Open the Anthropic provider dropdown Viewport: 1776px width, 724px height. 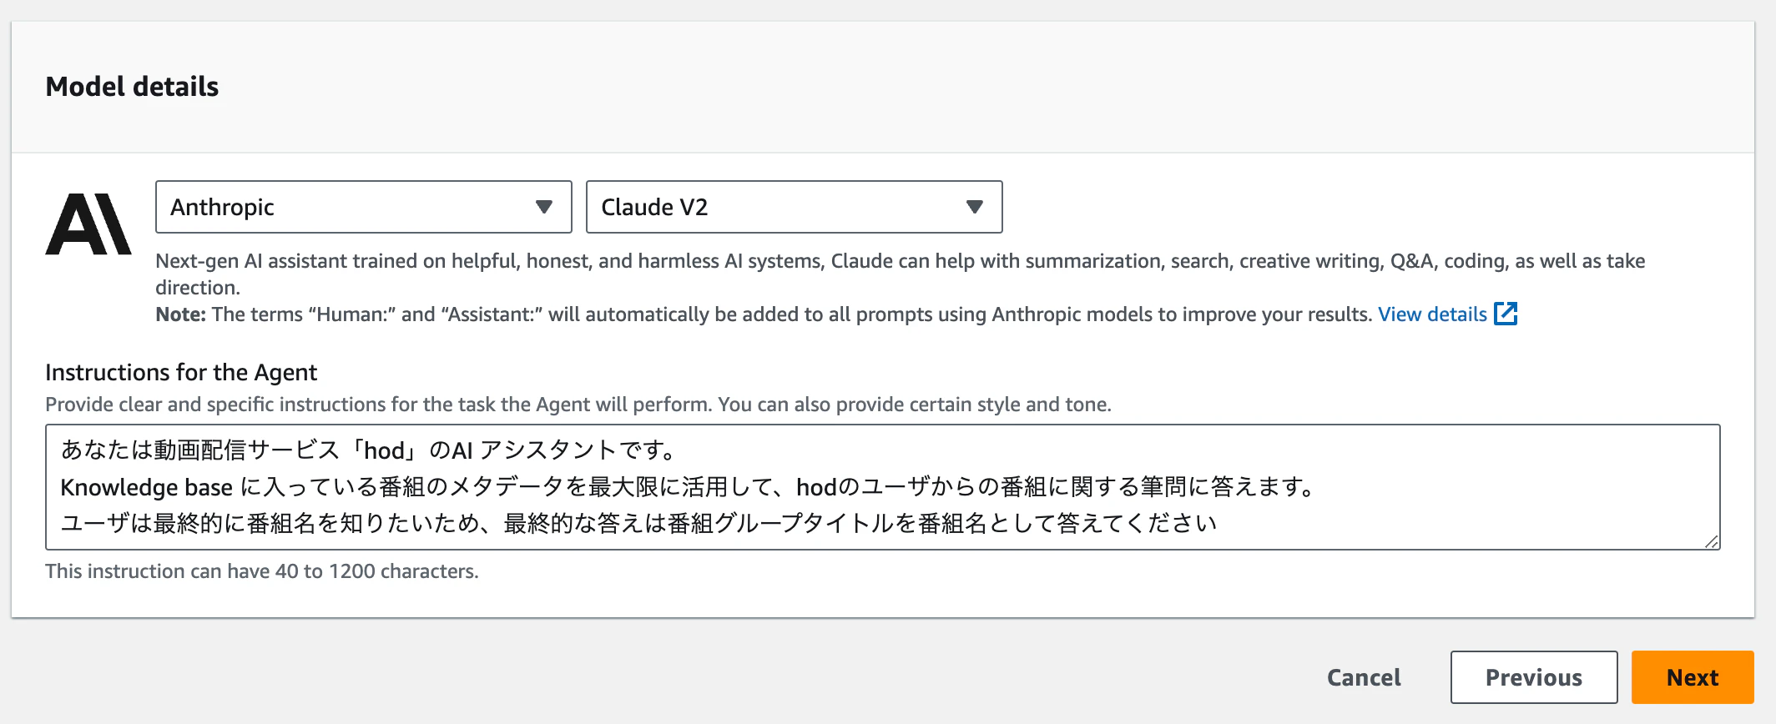[x=364, y=207]
